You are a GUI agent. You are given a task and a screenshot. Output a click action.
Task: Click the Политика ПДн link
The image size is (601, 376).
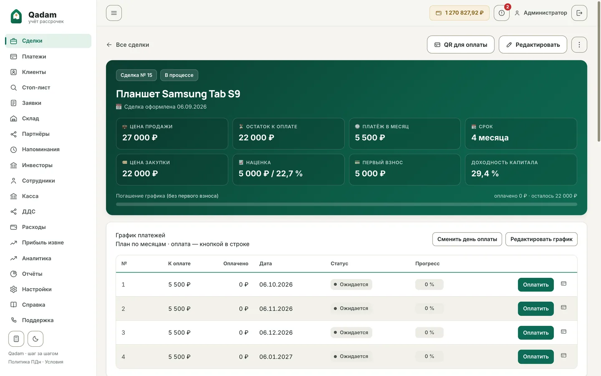(x=25, y=362)
